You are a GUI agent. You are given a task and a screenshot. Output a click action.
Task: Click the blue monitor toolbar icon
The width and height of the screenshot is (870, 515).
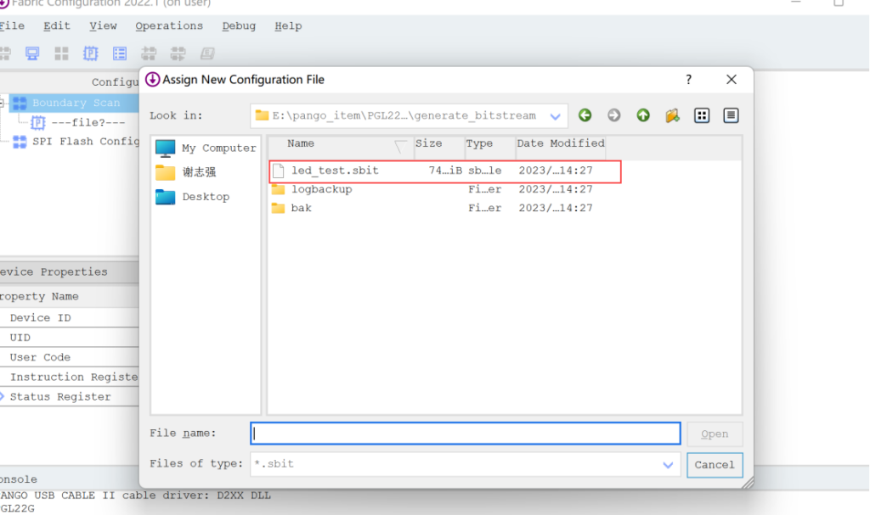32,53
